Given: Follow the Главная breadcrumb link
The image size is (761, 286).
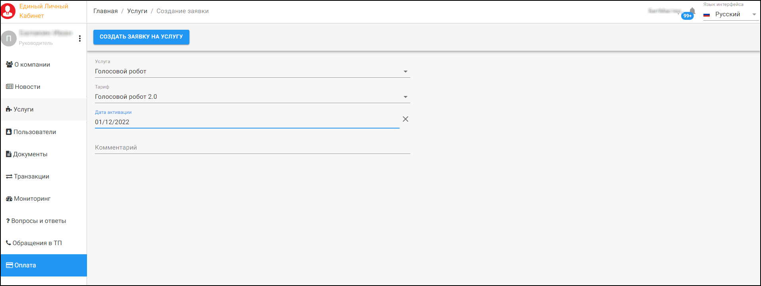Looking at the screenshot, I should (x=105, y=11).
